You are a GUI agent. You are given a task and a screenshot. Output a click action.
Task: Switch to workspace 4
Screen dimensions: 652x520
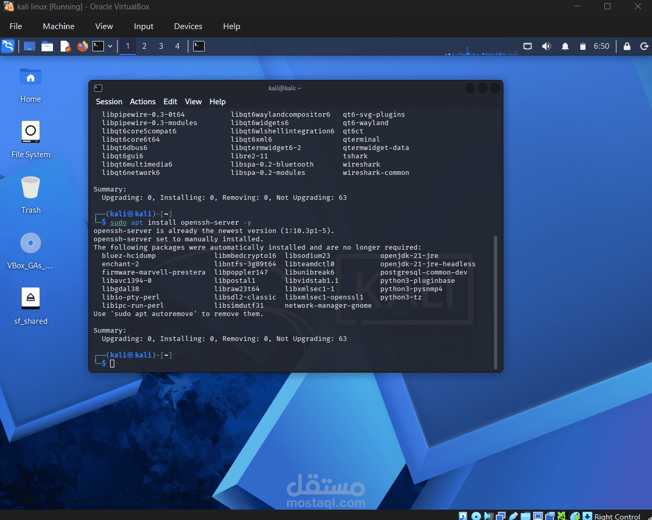177,46
